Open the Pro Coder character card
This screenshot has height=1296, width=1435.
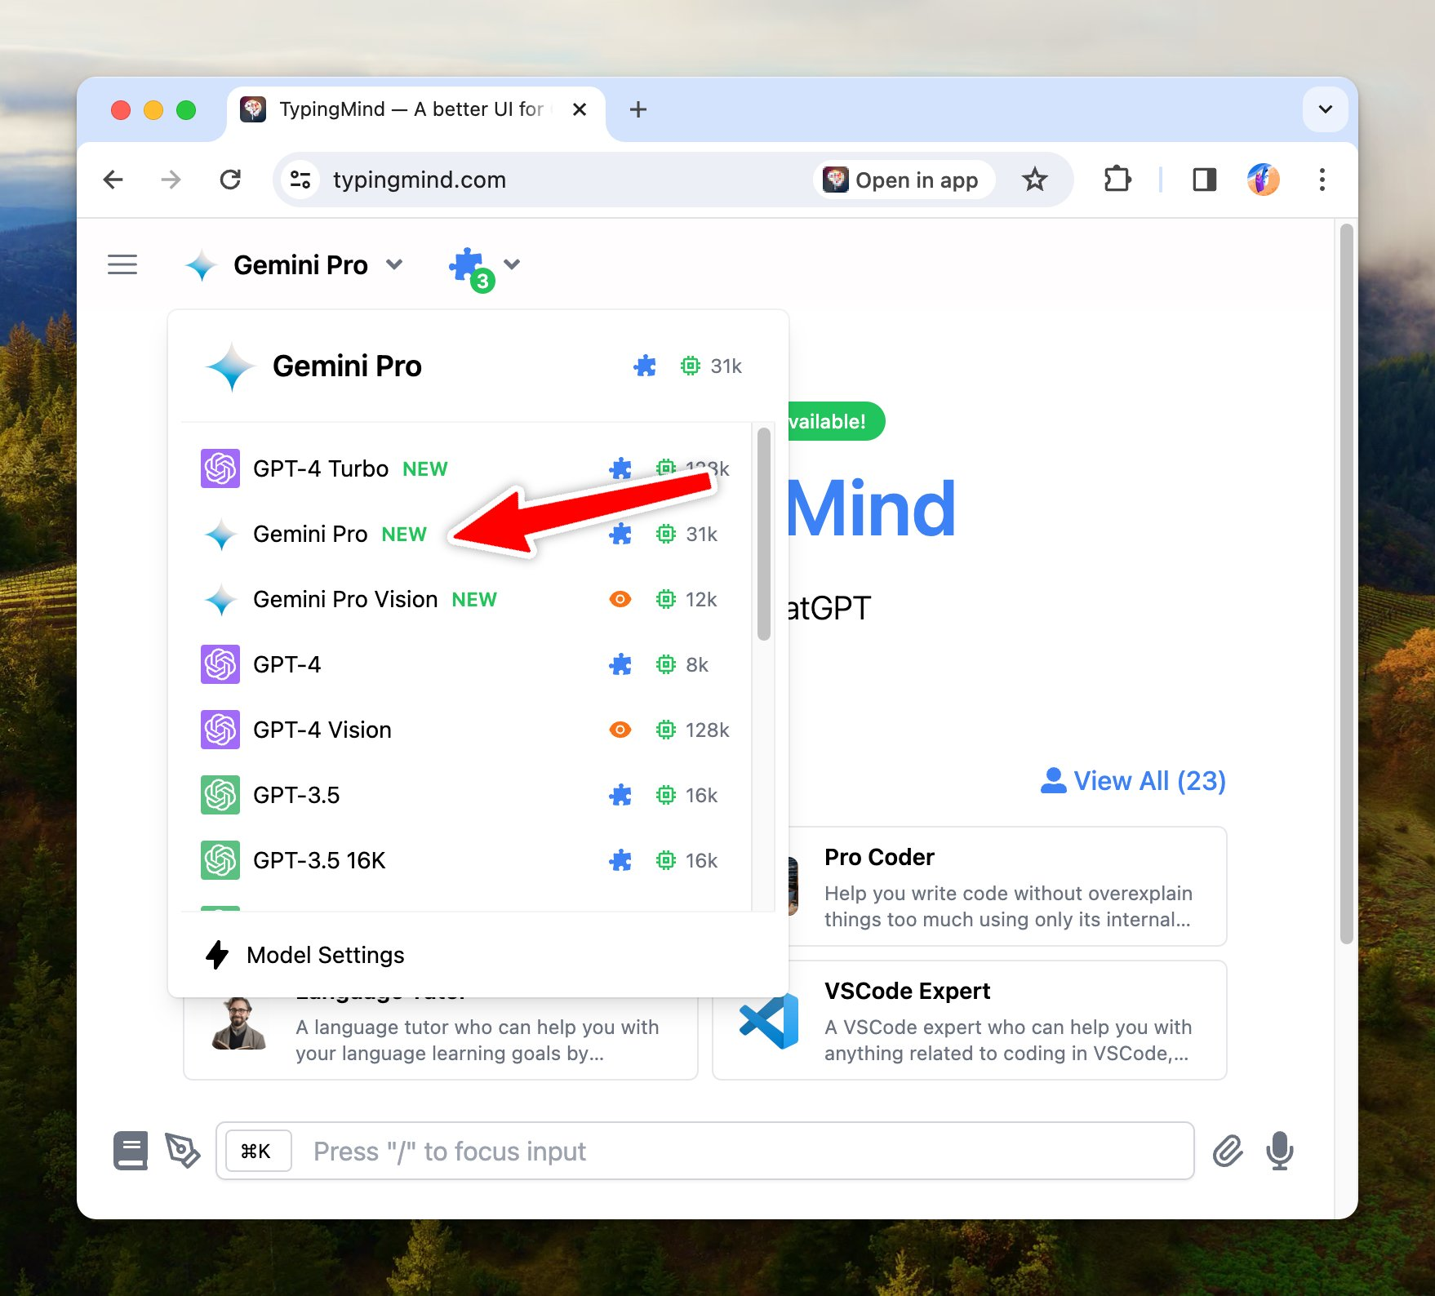click(1008, 886)
